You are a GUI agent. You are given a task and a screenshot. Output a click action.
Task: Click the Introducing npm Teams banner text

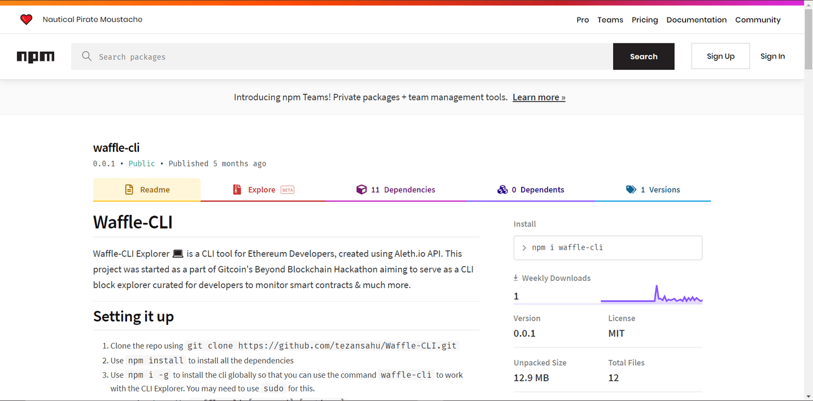(x=370, y=97)
